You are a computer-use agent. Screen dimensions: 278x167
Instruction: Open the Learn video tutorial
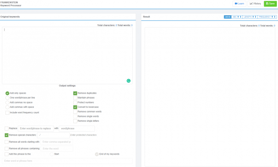[x=240, y=3]
